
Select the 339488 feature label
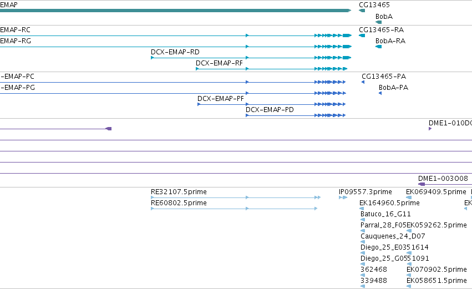(x=374, y=281)
